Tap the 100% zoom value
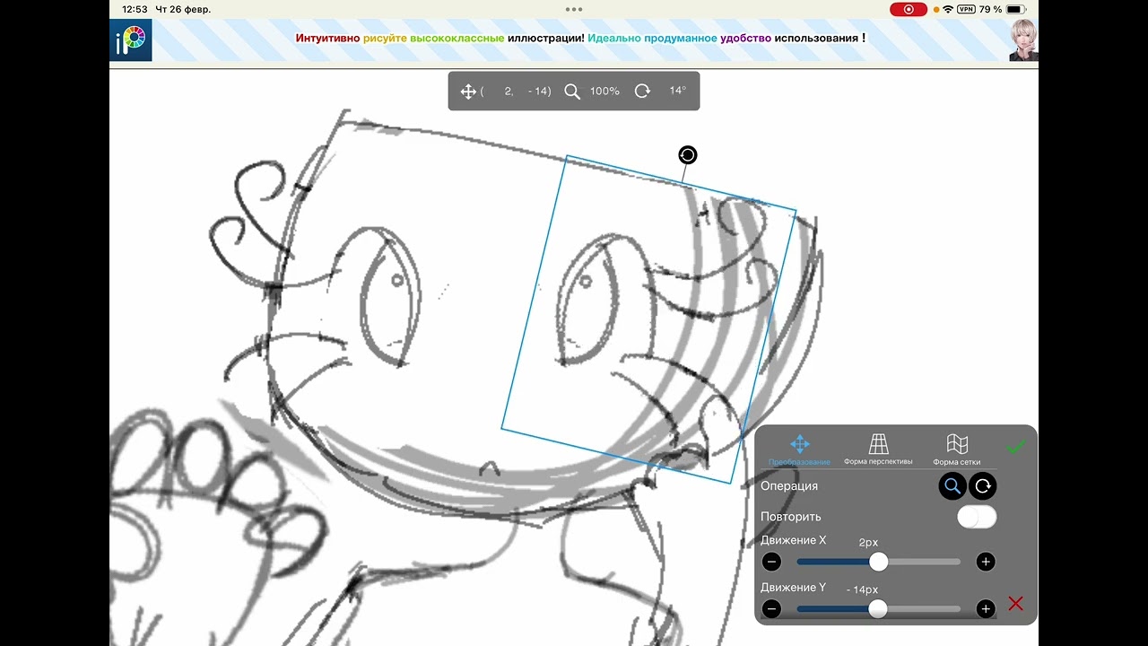Screen dimensions: 1148x646 [604, 92]
